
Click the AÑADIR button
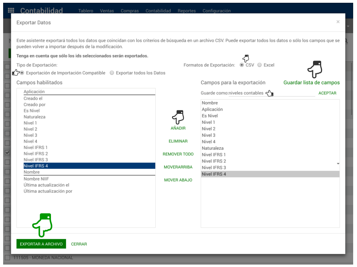coord(178,128)
